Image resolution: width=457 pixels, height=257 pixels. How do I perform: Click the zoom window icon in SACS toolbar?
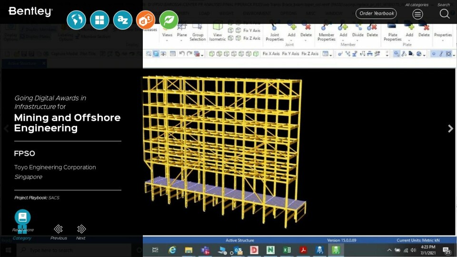[149, 54]
